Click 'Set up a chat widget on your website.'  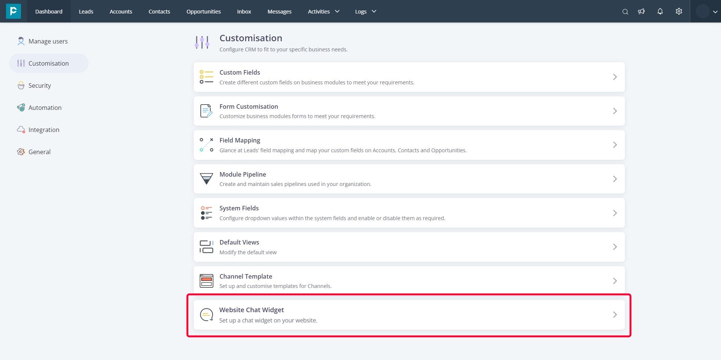tap(268, 320)
